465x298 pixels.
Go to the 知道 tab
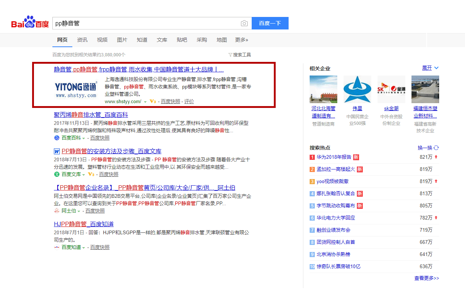pyautogui.click(x=142, y=40)
